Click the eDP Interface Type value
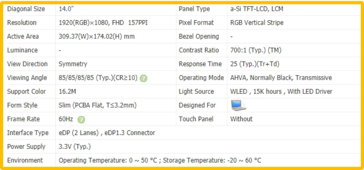 [107, 133]
